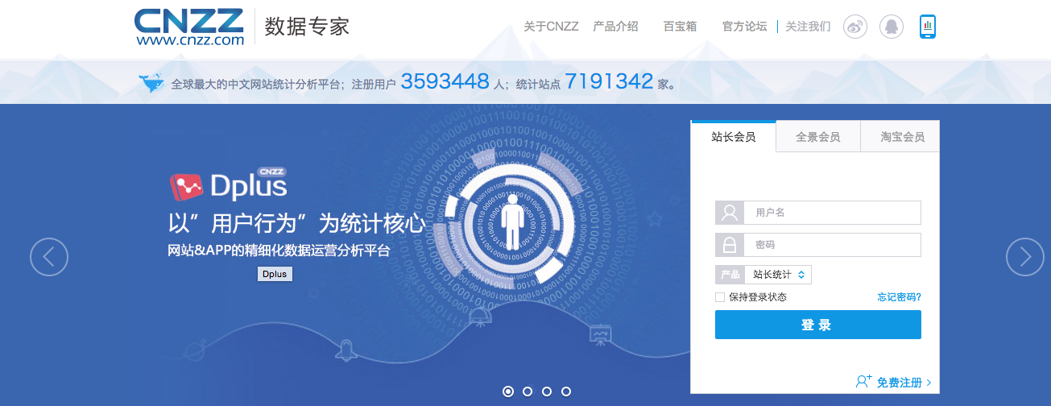Click 忘记密码? link
The height and width of the screenshot is (406, 1051).
pyautogui.click(x=899, y=297)
